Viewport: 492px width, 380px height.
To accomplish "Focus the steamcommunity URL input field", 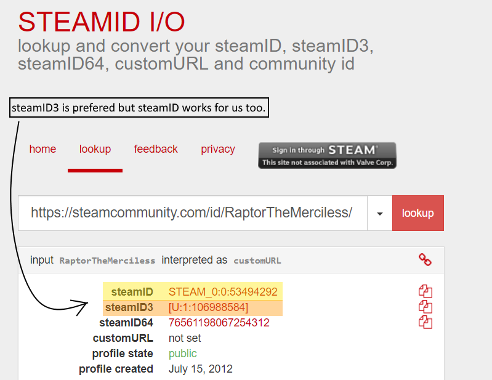I will point(193,213).
